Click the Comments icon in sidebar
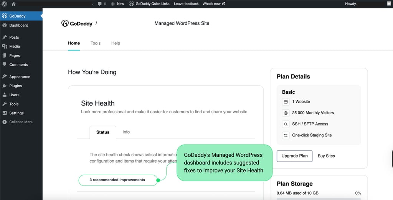Viewport: 393px width, 200px height. 5,64
